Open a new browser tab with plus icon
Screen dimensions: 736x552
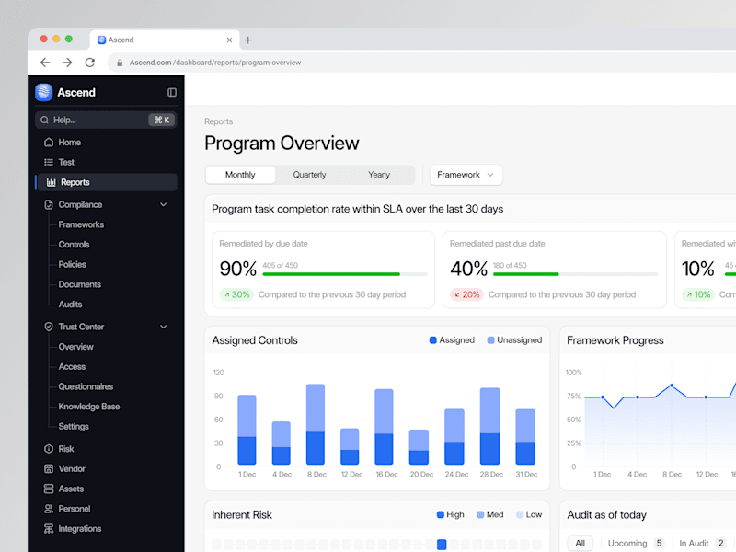pyautogui.click(x=247, y=40)
